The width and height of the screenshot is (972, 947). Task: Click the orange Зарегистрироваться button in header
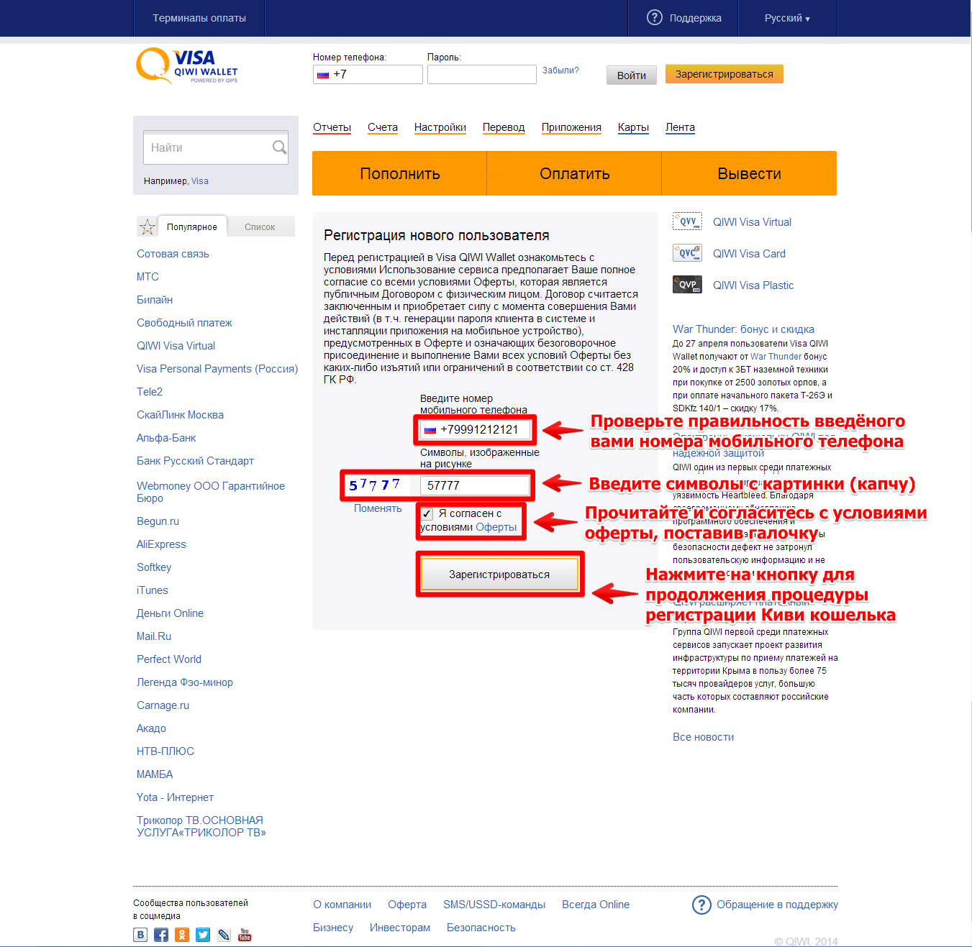click(x=724, y=74)
